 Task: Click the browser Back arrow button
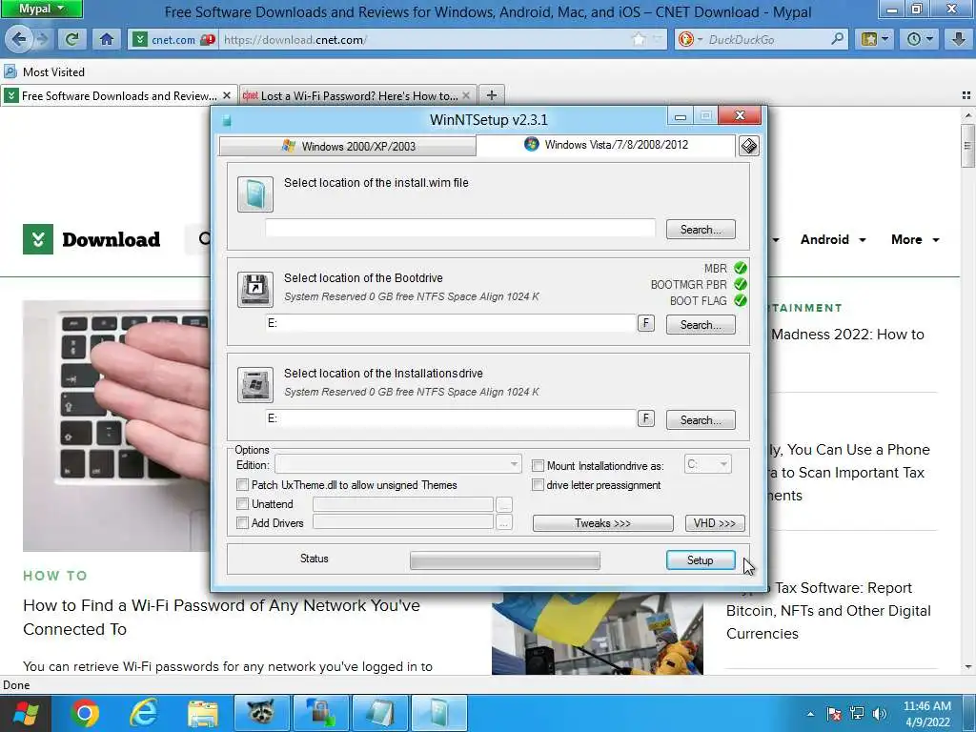[x=19, y=39]
